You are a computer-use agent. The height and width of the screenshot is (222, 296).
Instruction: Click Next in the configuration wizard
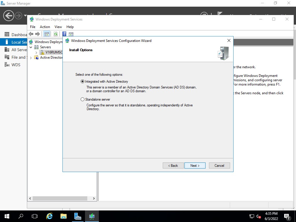195,166
